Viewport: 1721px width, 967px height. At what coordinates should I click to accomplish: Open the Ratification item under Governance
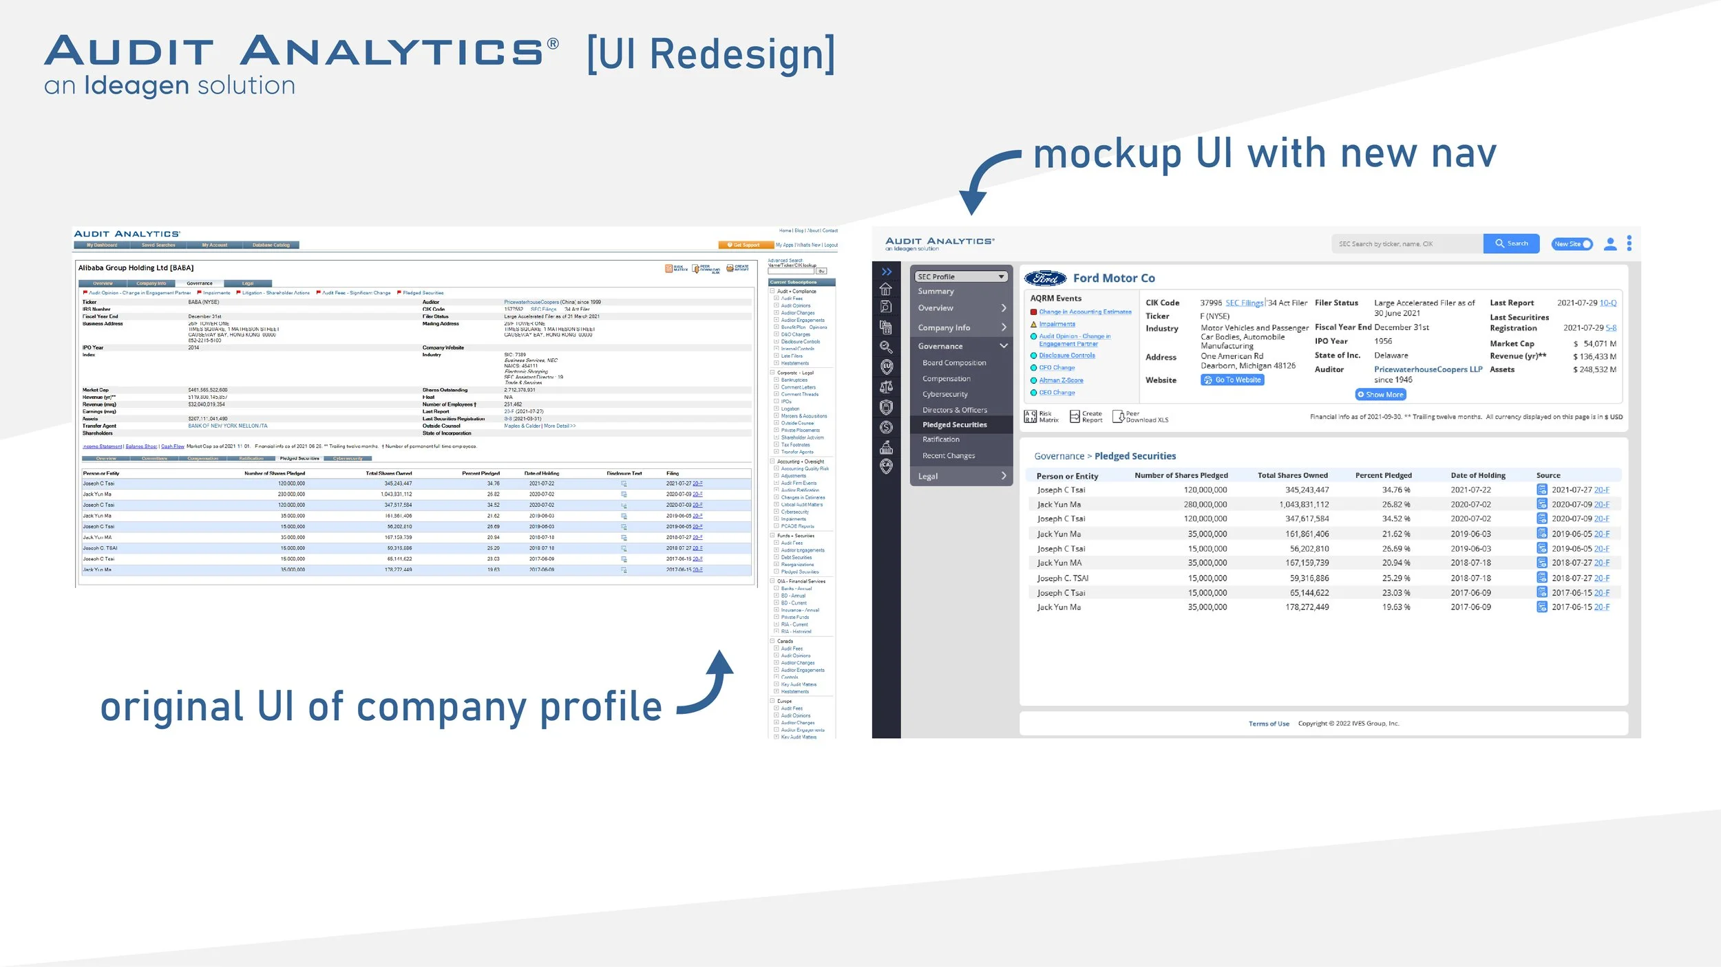pos(940,439)
